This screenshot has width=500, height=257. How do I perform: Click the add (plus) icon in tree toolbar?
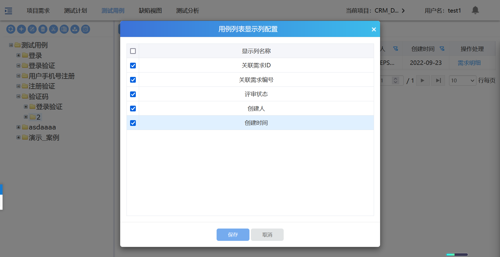[21, 29]
